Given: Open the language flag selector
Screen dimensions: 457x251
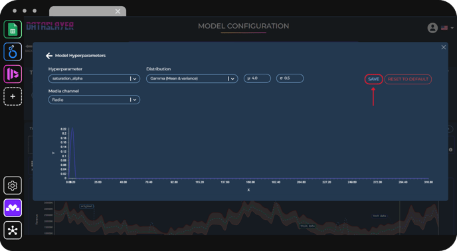Looking at the screenshot, I should tap(447, 28).
